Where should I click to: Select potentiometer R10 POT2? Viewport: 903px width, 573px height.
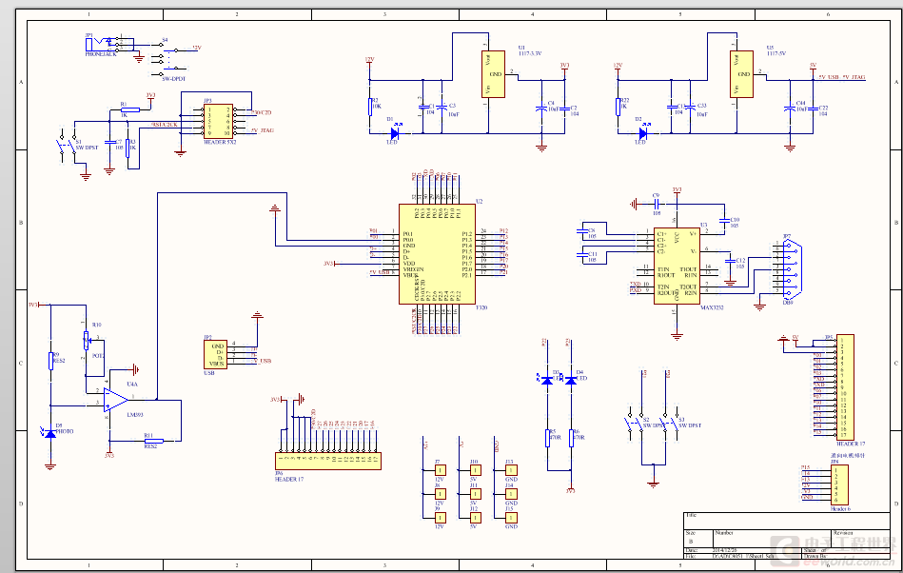click(x=87, y=341)
